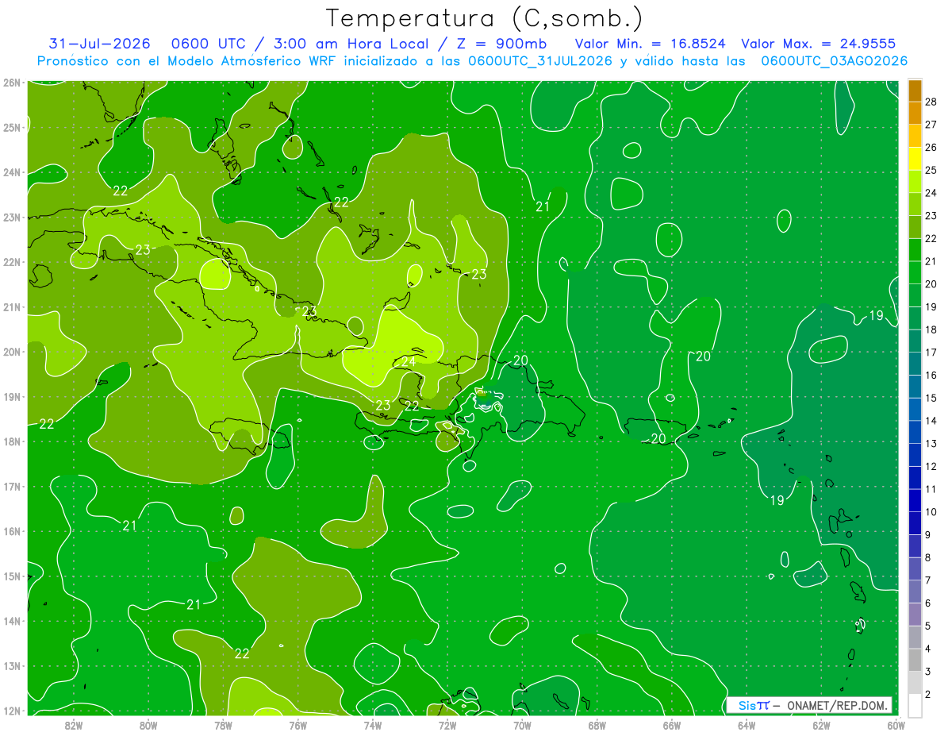The height and width of the screenshot is (736, 952).
Task: Select the colorbar label '2'
Action: tap(928, 696)
